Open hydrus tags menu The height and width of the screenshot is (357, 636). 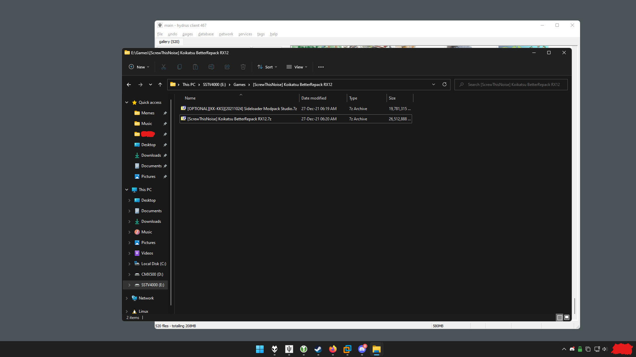(261, 34)
